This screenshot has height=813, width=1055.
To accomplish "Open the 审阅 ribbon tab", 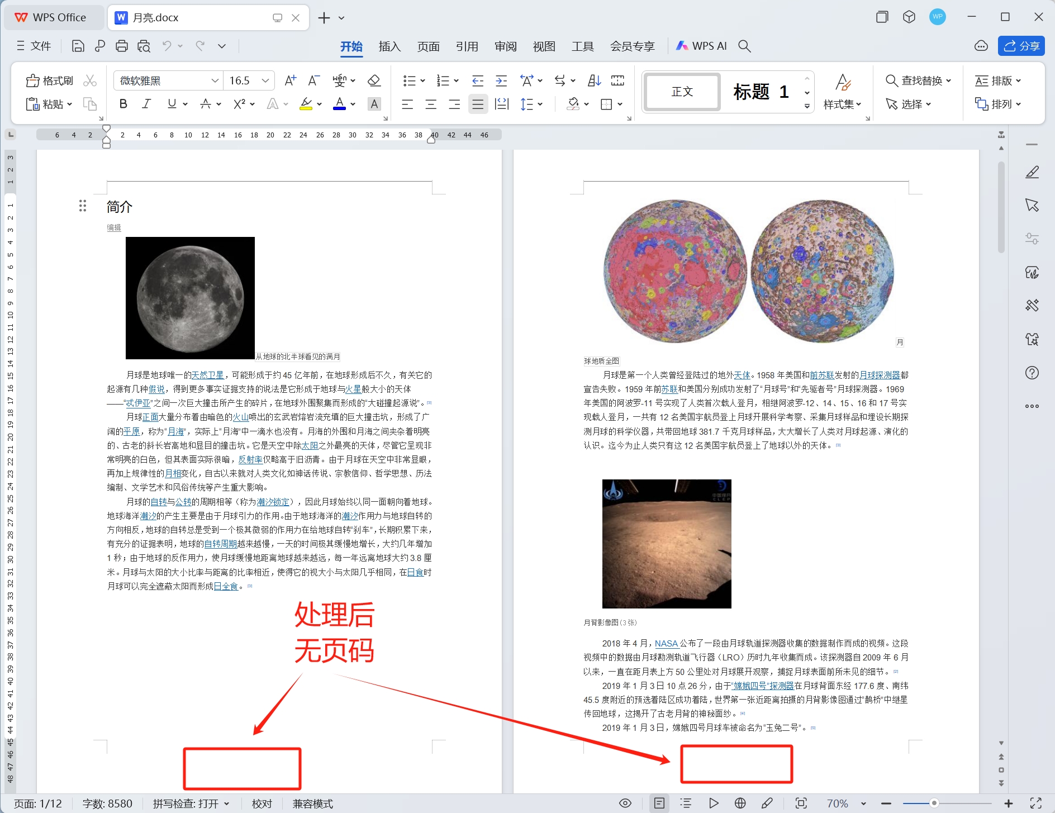I will (505, 46).
